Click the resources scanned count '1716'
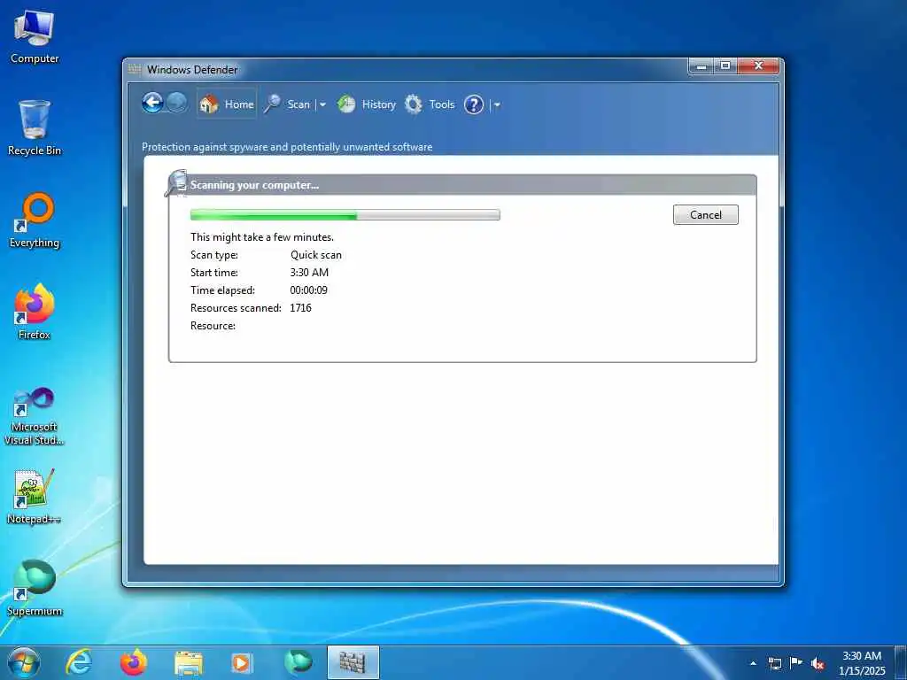Image resolution: width=907 pixels, height=680 pixels. (x=300, y=307)
